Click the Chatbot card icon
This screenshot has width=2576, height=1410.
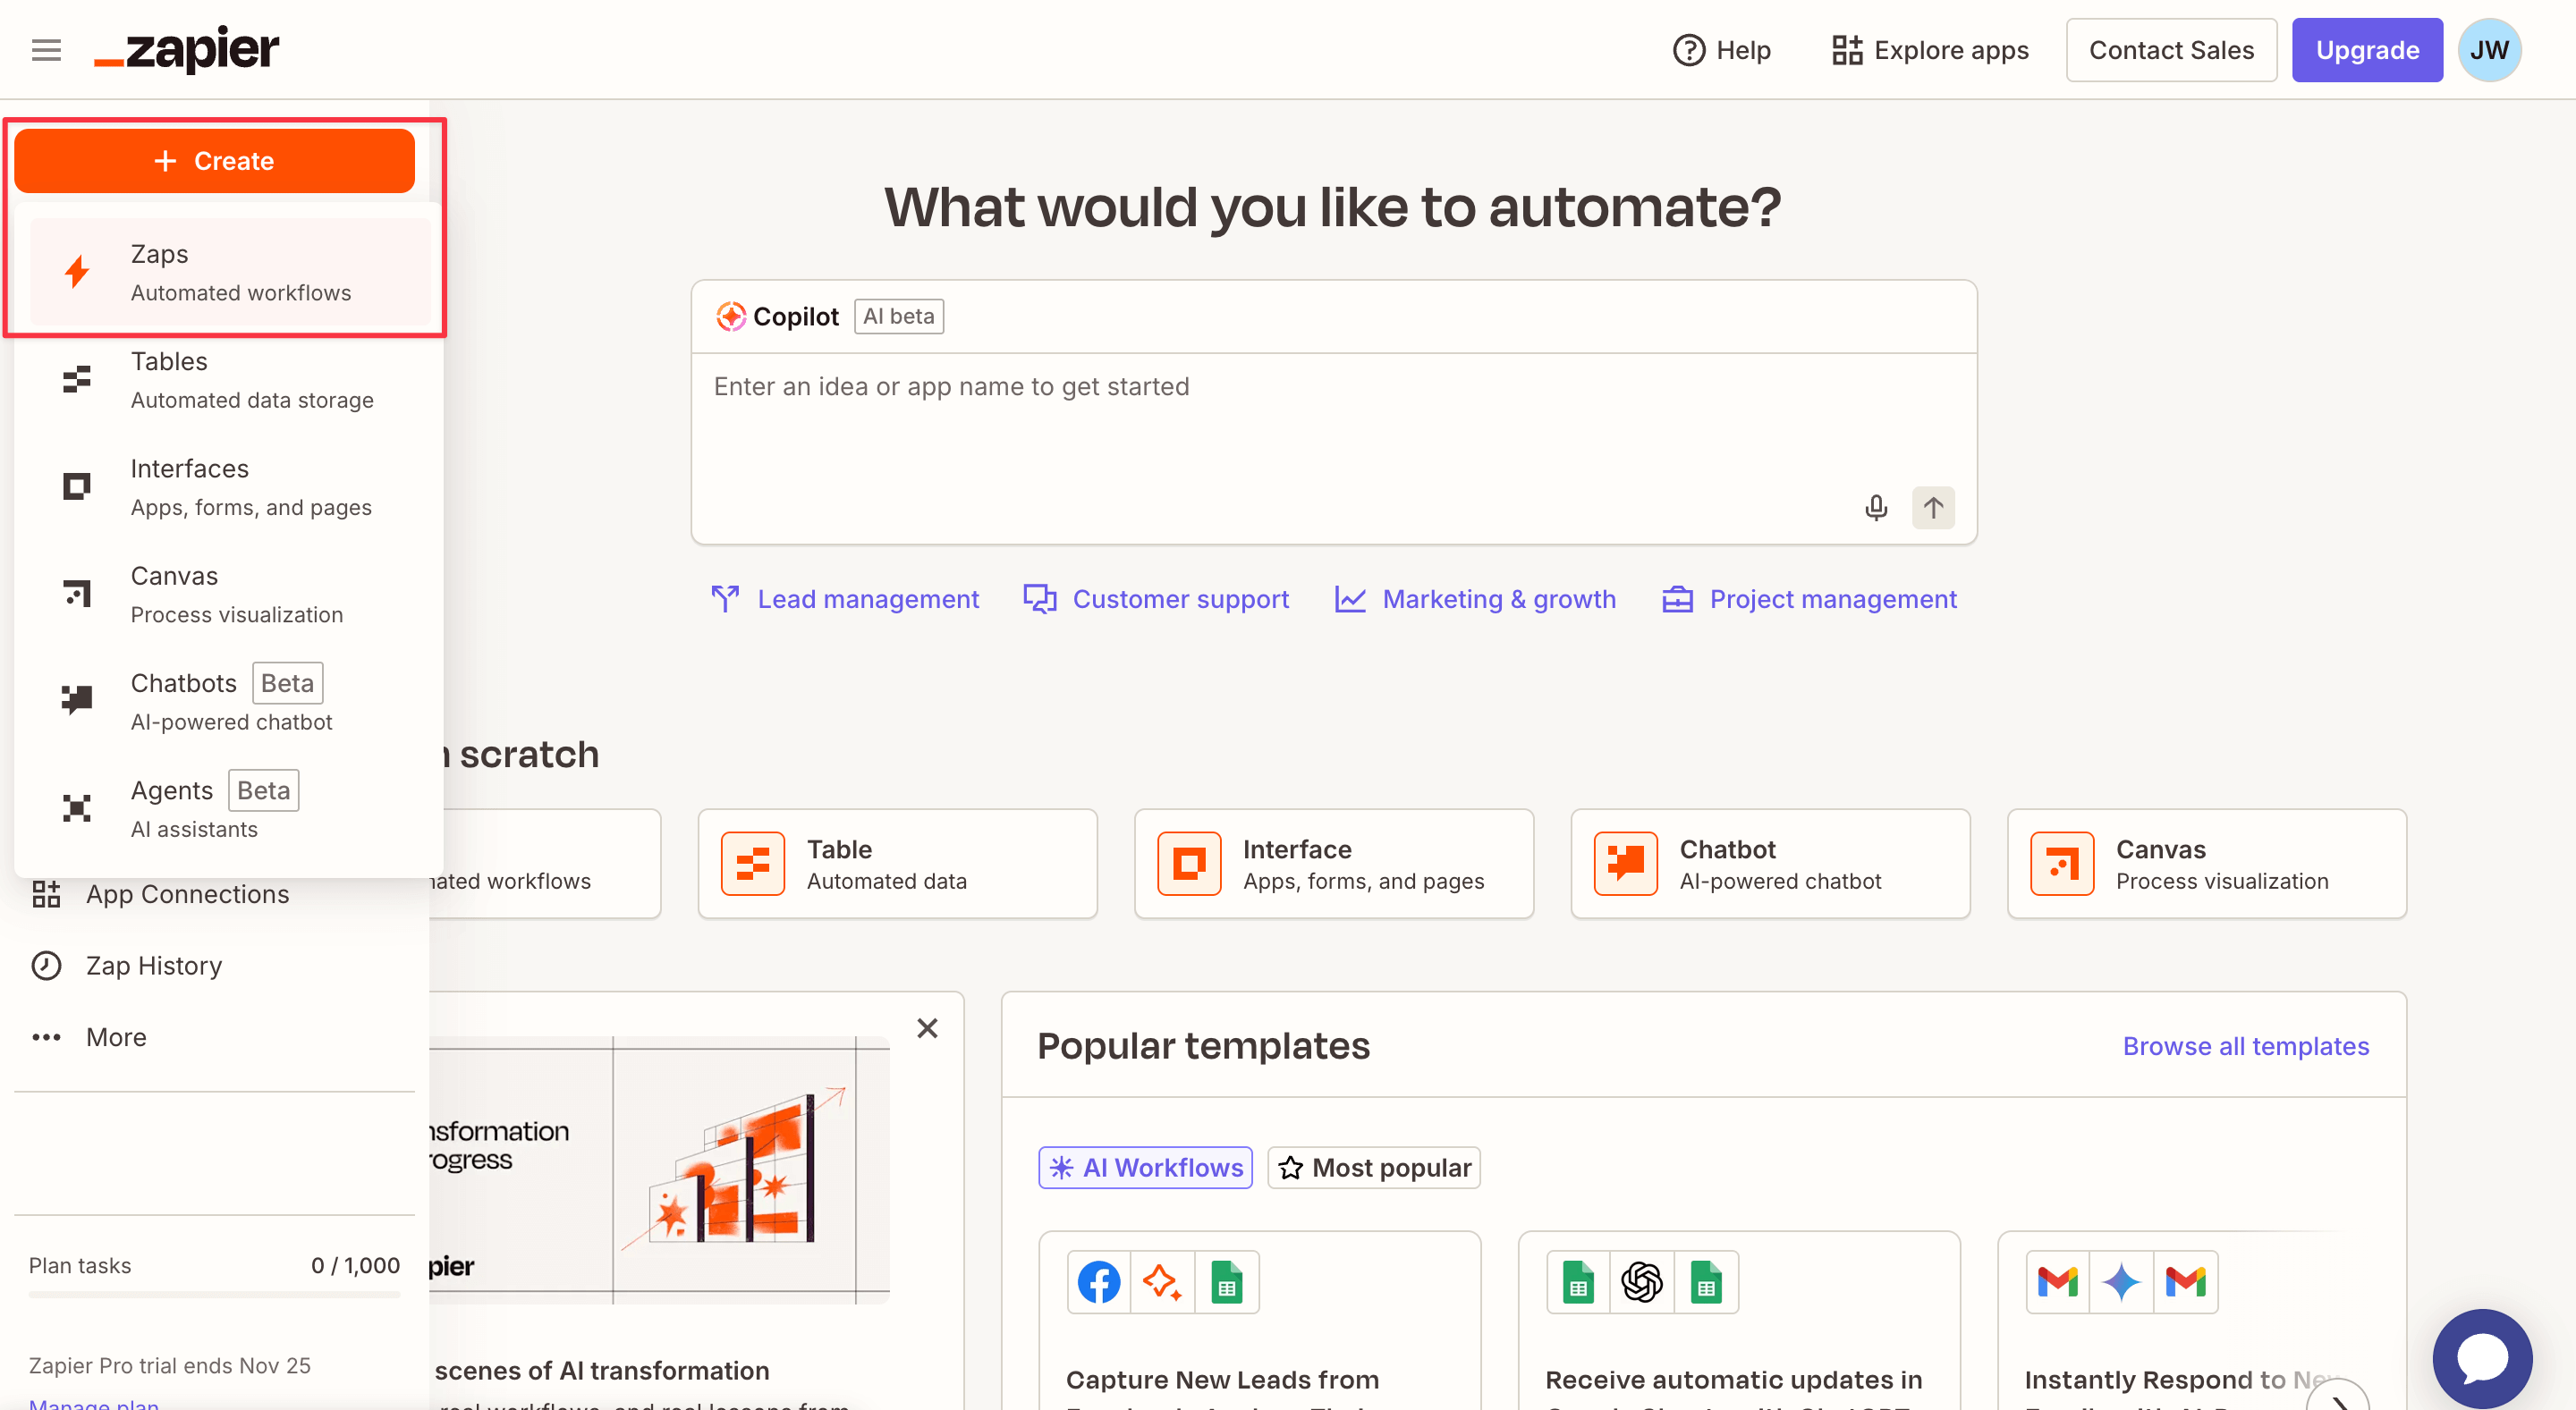coord(1625,864)
